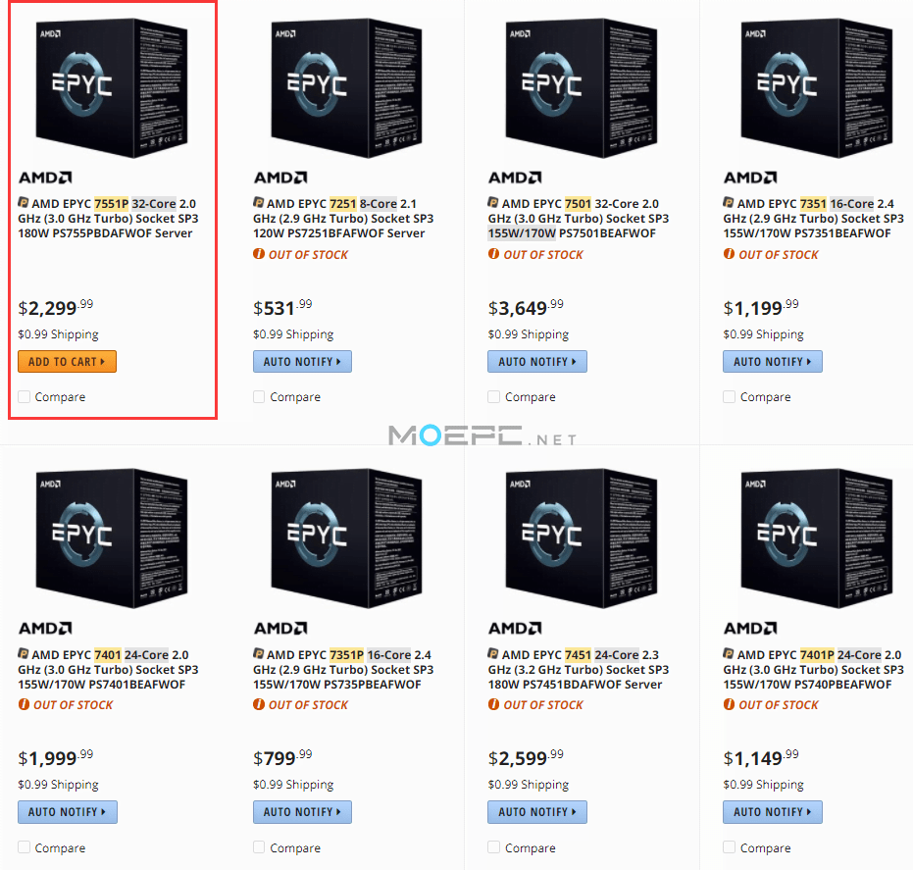Click the out of stock icon under EPYC 7501
913x870 pixels.
493,254
